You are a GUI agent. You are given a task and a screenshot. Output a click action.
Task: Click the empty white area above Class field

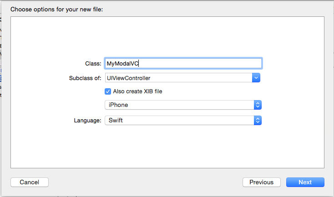tap(168, 39)
